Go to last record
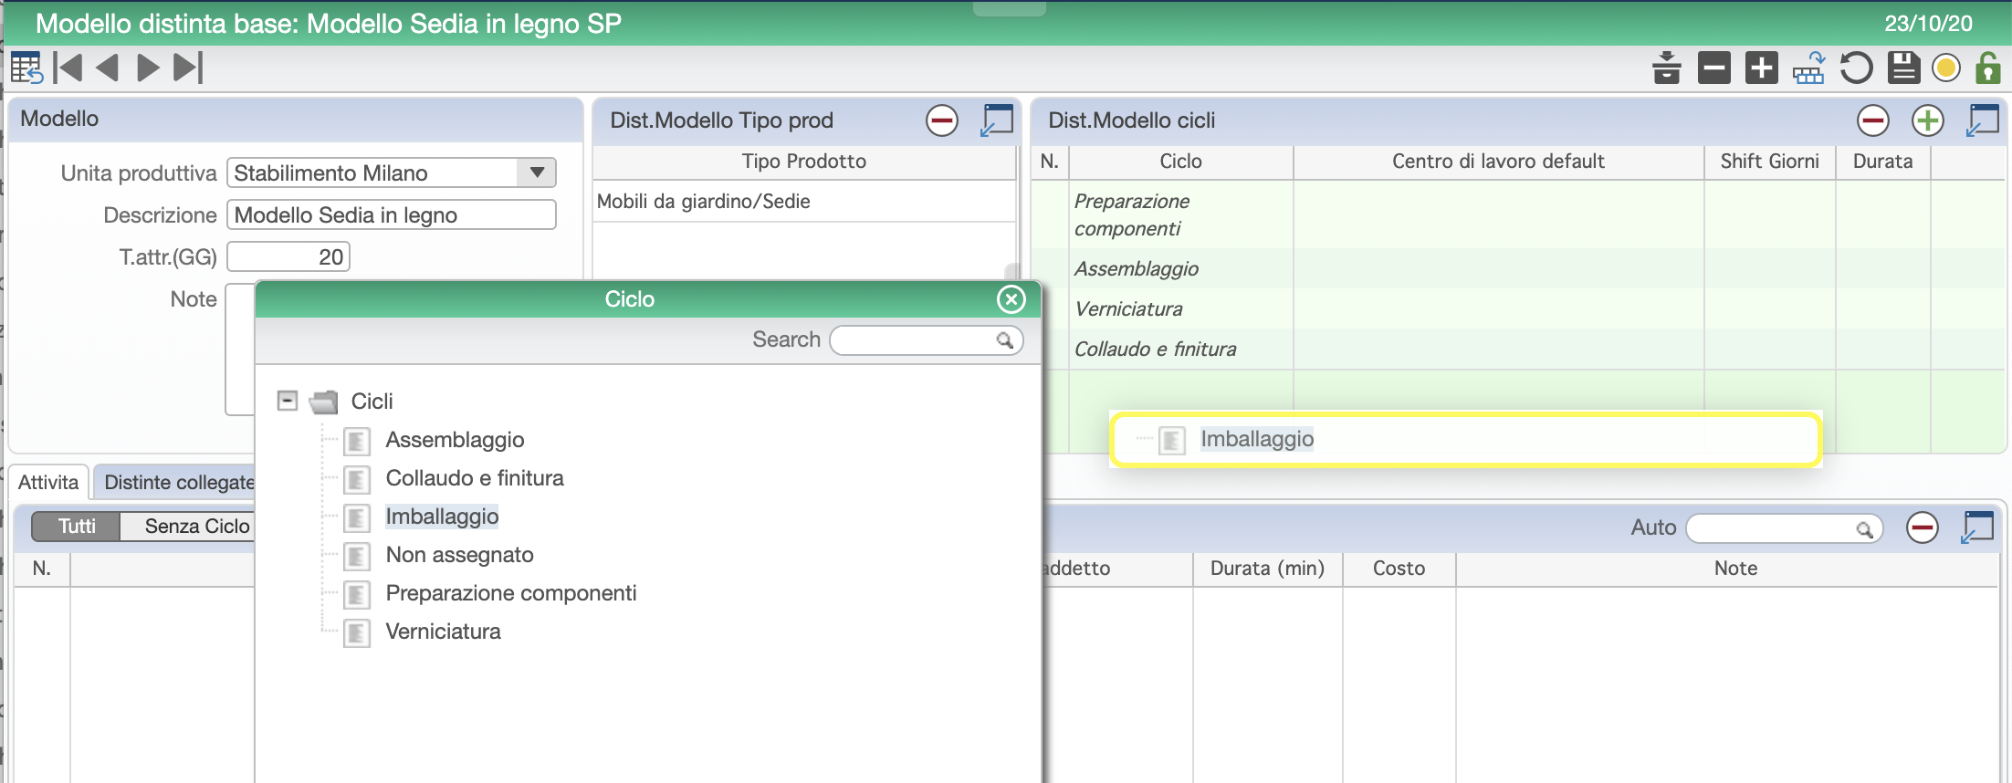 click(x=188, y=68)
